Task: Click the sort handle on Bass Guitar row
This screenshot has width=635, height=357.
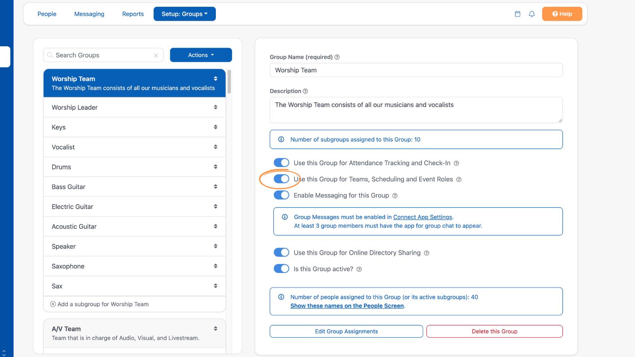Action: [x=216, y=187]
